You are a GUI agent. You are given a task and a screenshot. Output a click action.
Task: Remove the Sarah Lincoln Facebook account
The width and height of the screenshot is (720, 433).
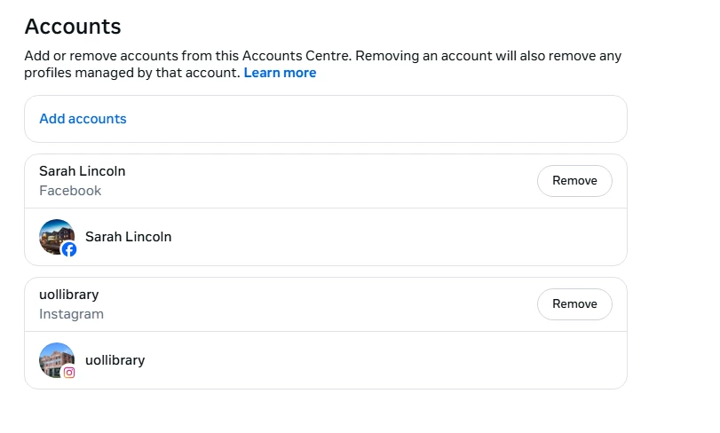point(574,181)
